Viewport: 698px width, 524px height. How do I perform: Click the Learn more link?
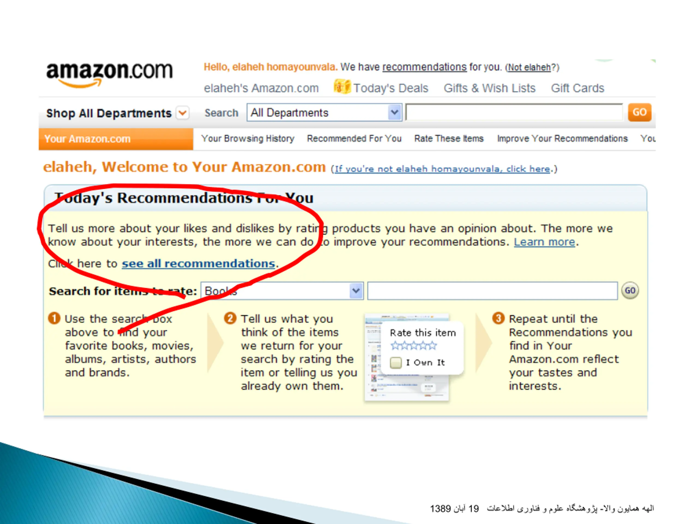tap(544, 242)
